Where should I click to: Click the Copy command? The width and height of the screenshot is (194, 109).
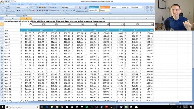(8, 9)
